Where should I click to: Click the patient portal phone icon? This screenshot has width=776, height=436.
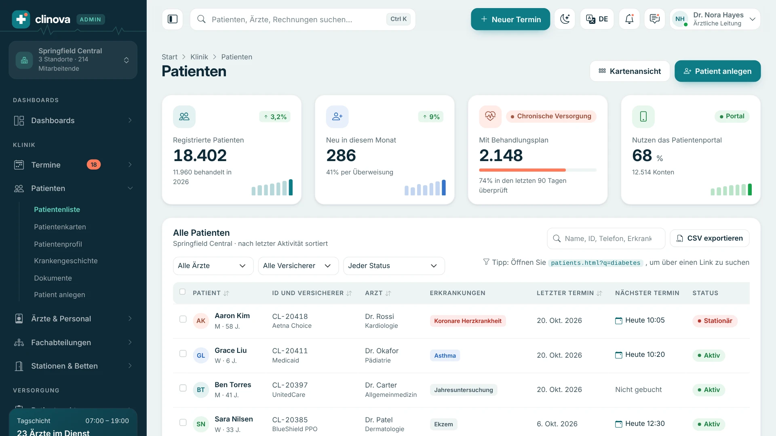coord(643,117)
